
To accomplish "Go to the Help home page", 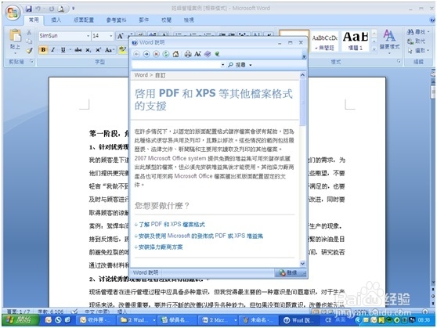I will pos(175,54).
